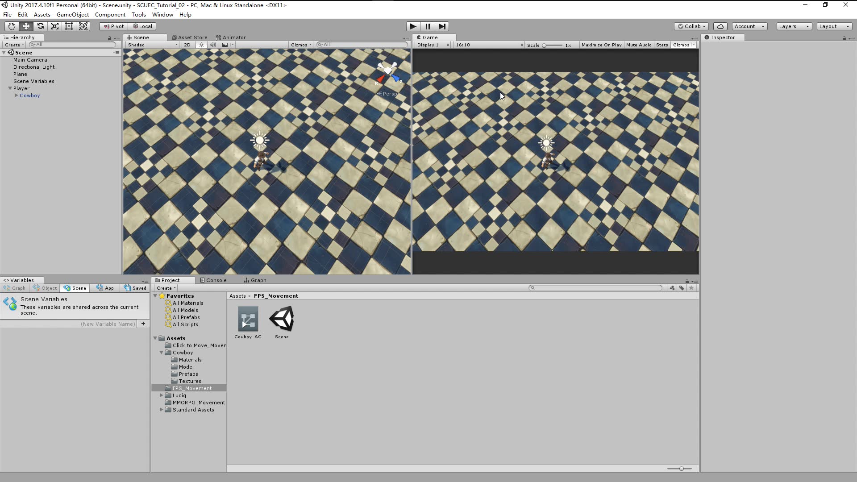Open the 16:10 aspect ratio dropdown
Image resolution: width=857 pixels, height=482 pixels.
tap(489, 45)
